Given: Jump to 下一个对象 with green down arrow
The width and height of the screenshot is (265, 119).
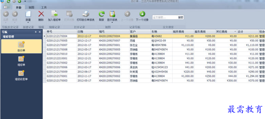Looking at the screenshot, I should [142, 14].
